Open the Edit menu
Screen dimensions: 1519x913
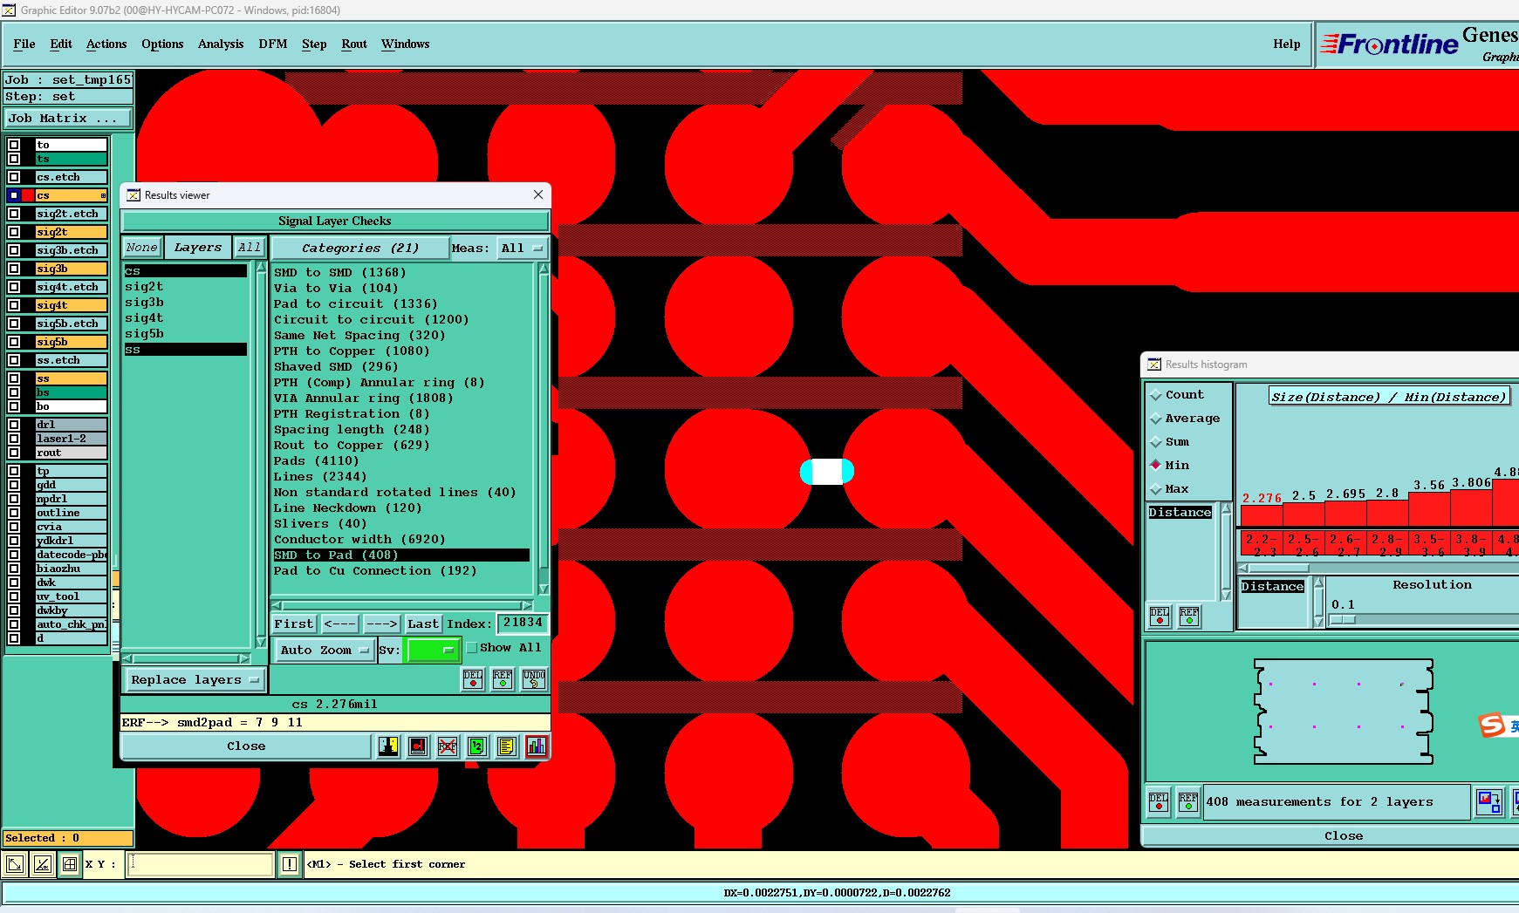(x=61, y=44)
